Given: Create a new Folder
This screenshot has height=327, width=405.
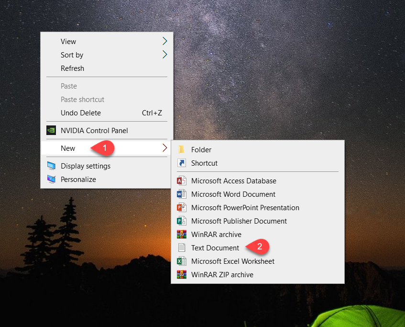Looking at the screenshot, I should (x=258, y=149).
